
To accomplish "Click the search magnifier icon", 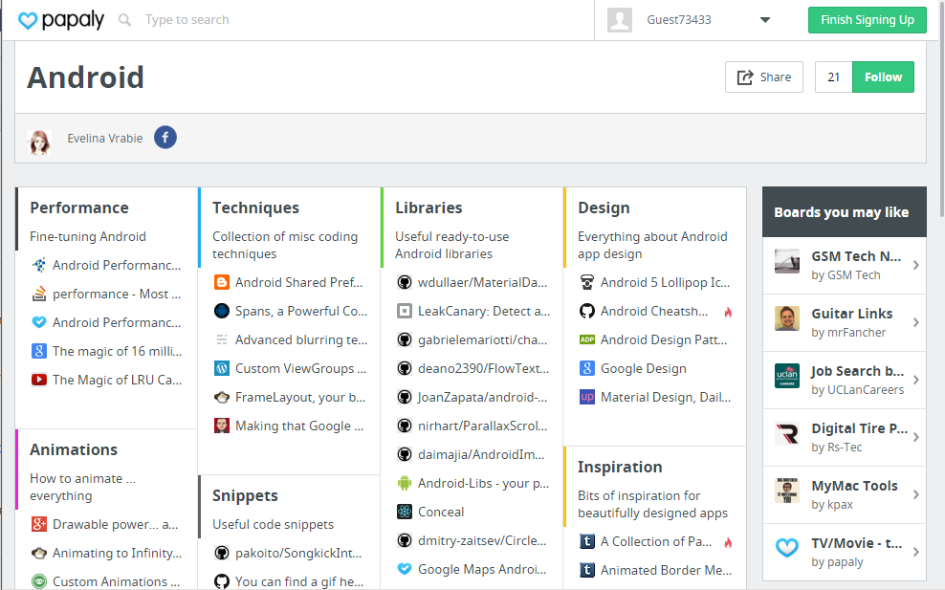I will tap(124, 19).
